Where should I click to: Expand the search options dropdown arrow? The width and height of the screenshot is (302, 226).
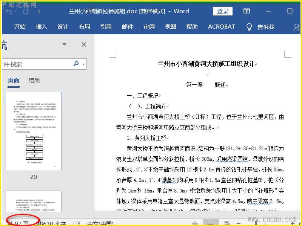[83, 64]
